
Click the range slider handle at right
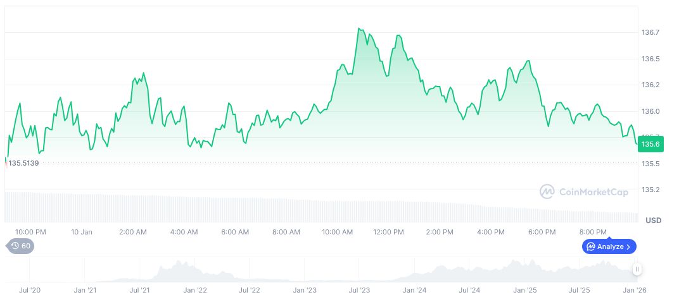point(637,269)
